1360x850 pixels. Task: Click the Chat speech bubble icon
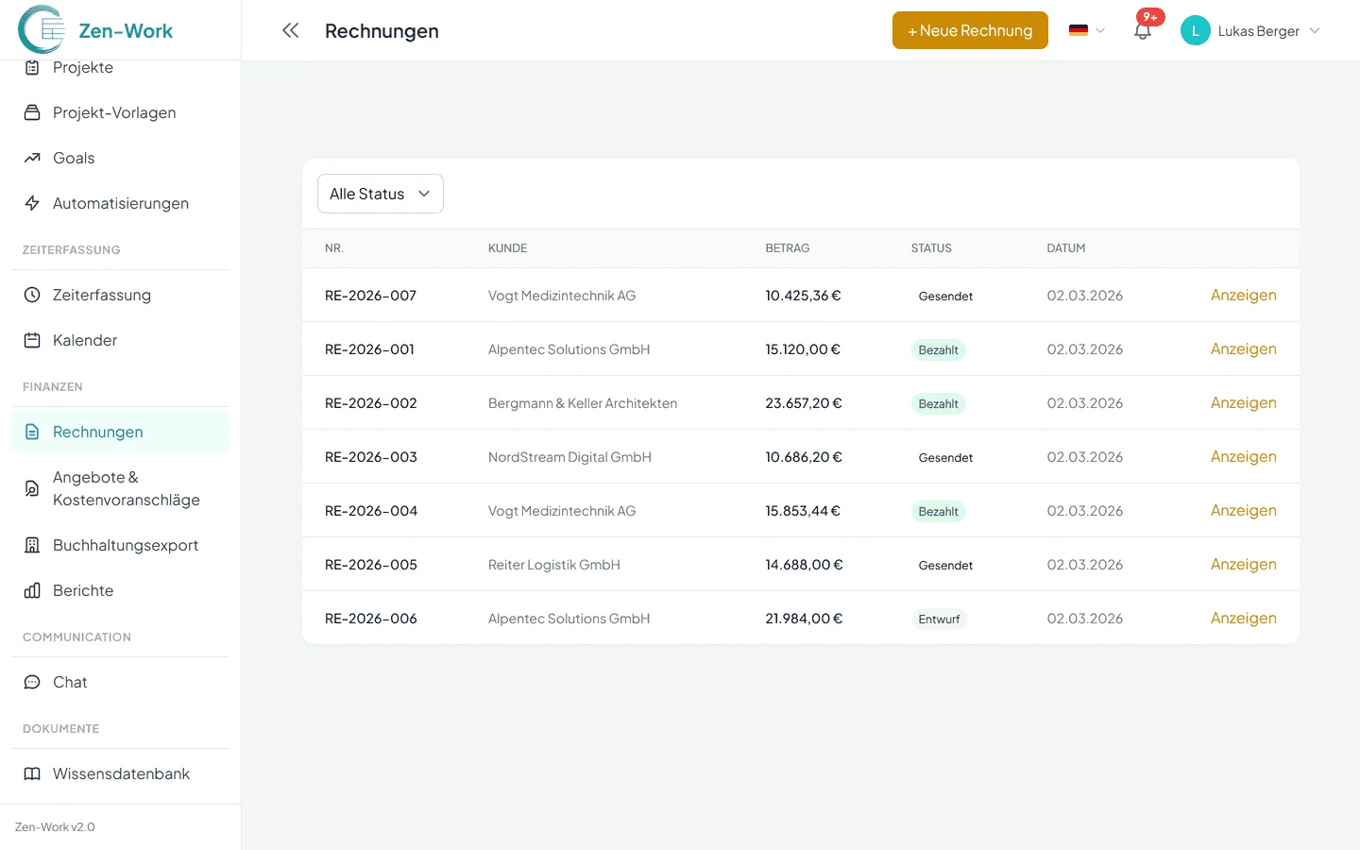point(32,682)
